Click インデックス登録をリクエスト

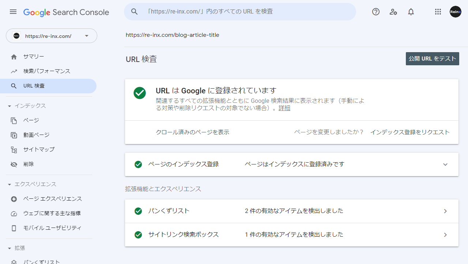(x=410, y=132)
